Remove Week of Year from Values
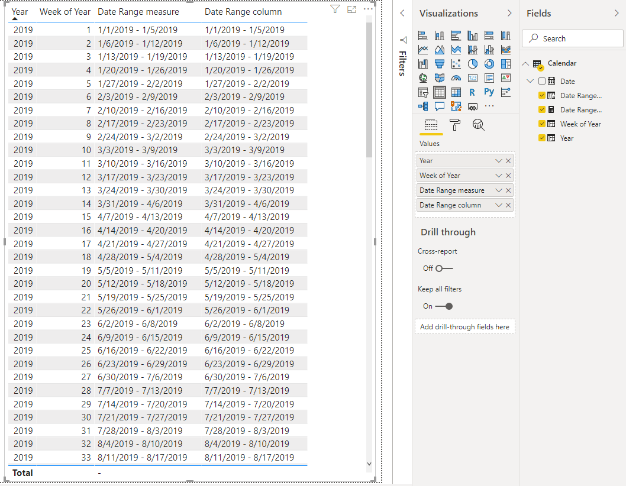The width and height of the screenshot is (626, 486). 508,176
